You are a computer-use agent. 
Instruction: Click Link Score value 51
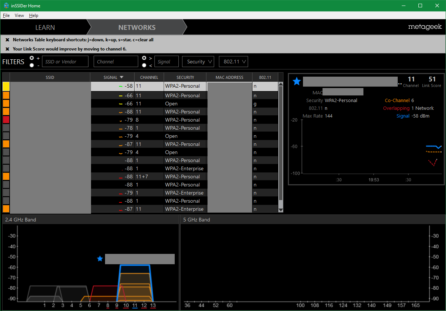coord(432,79)
